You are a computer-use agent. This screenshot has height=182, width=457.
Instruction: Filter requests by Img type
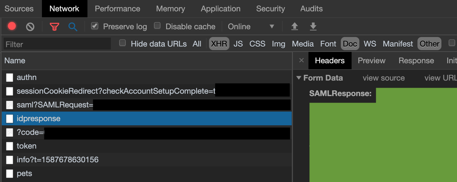[279, 44]
